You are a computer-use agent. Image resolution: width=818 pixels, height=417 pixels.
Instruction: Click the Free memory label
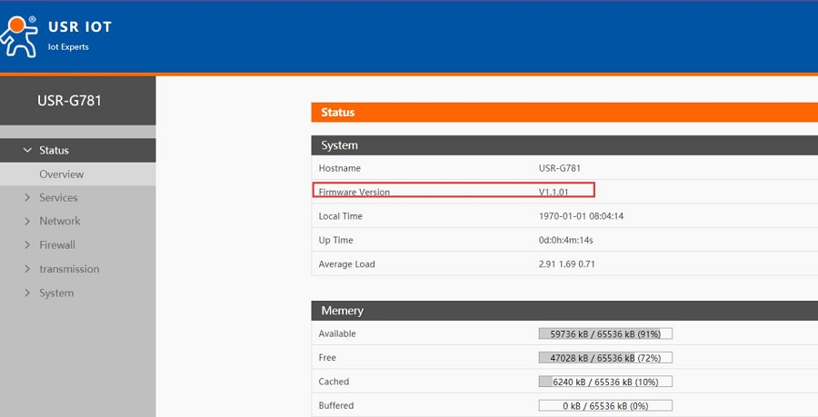(327, 358)
